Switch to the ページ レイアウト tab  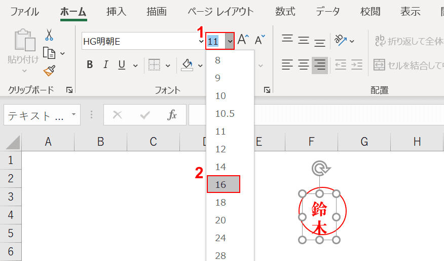click(220, 12)
